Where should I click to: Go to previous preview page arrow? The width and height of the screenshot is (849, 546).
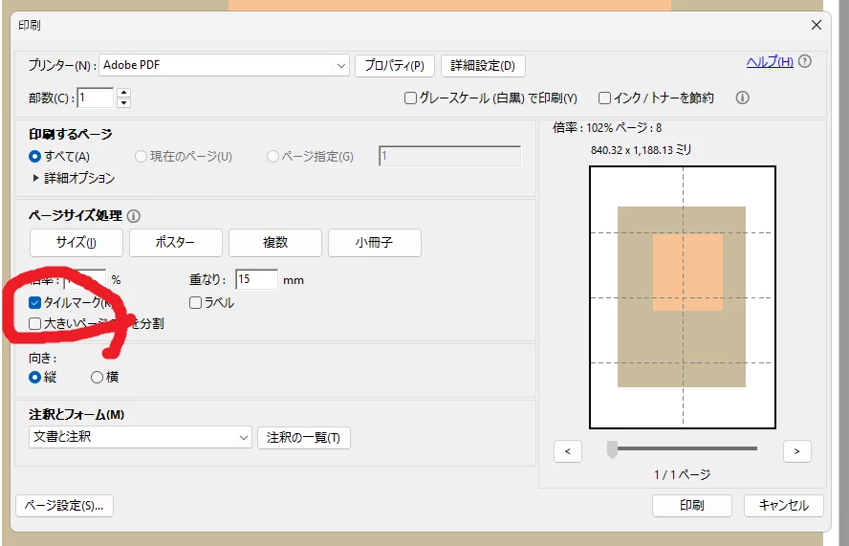[x=568, y=451]
